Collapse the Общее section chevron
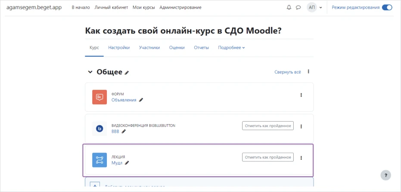Screen dimensions: 401x192 point(90,72)
